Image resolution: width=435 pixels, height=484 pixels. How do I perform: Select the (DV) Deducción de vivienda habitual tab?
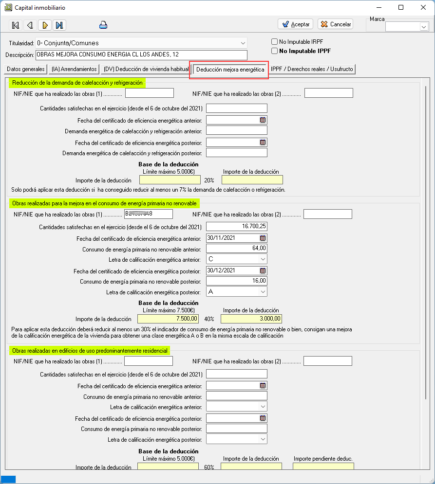pyautogui.click(x=146, y=69)
